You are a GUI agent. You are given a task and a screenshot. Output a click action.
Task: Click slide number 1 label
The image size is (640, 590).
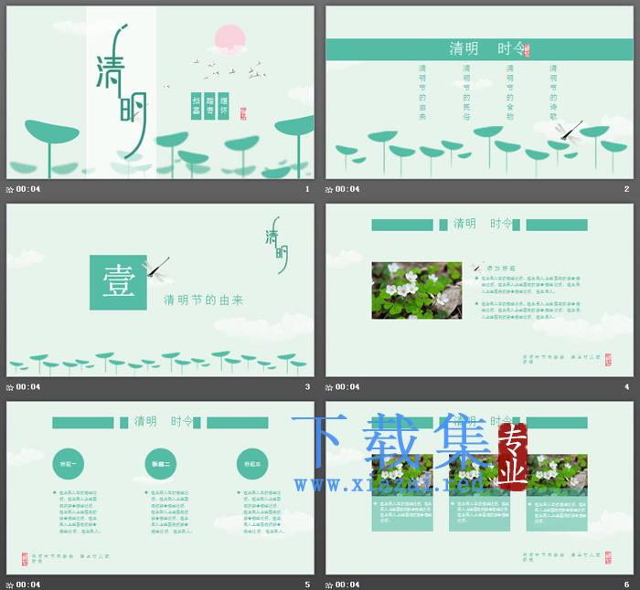(307, 189)
